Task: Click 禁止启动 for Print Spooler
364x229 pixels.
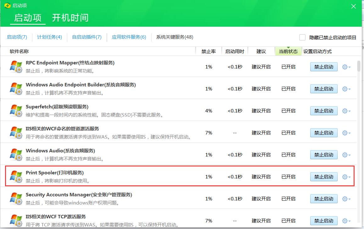Action: (x=324, y=177)
